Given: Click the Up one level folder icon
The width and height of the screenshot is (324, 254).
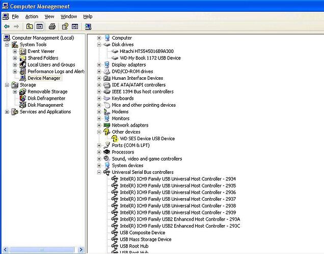Looking at the screenshot, I should pos(30,26).
